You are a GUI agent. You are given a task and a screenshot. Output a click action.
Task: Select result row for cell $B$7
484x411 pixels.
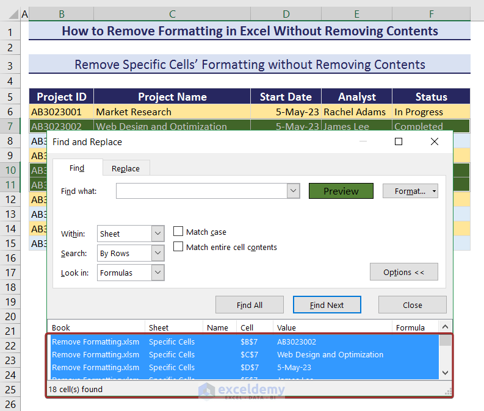click(x=245, y=341)
